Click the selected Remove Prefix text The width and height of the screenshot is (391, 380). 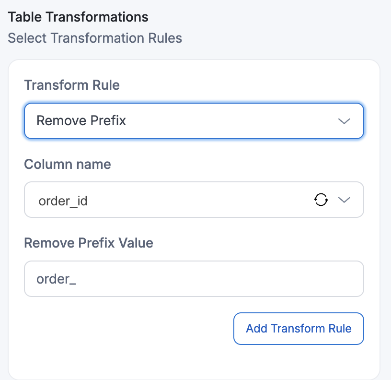(81, 120)
